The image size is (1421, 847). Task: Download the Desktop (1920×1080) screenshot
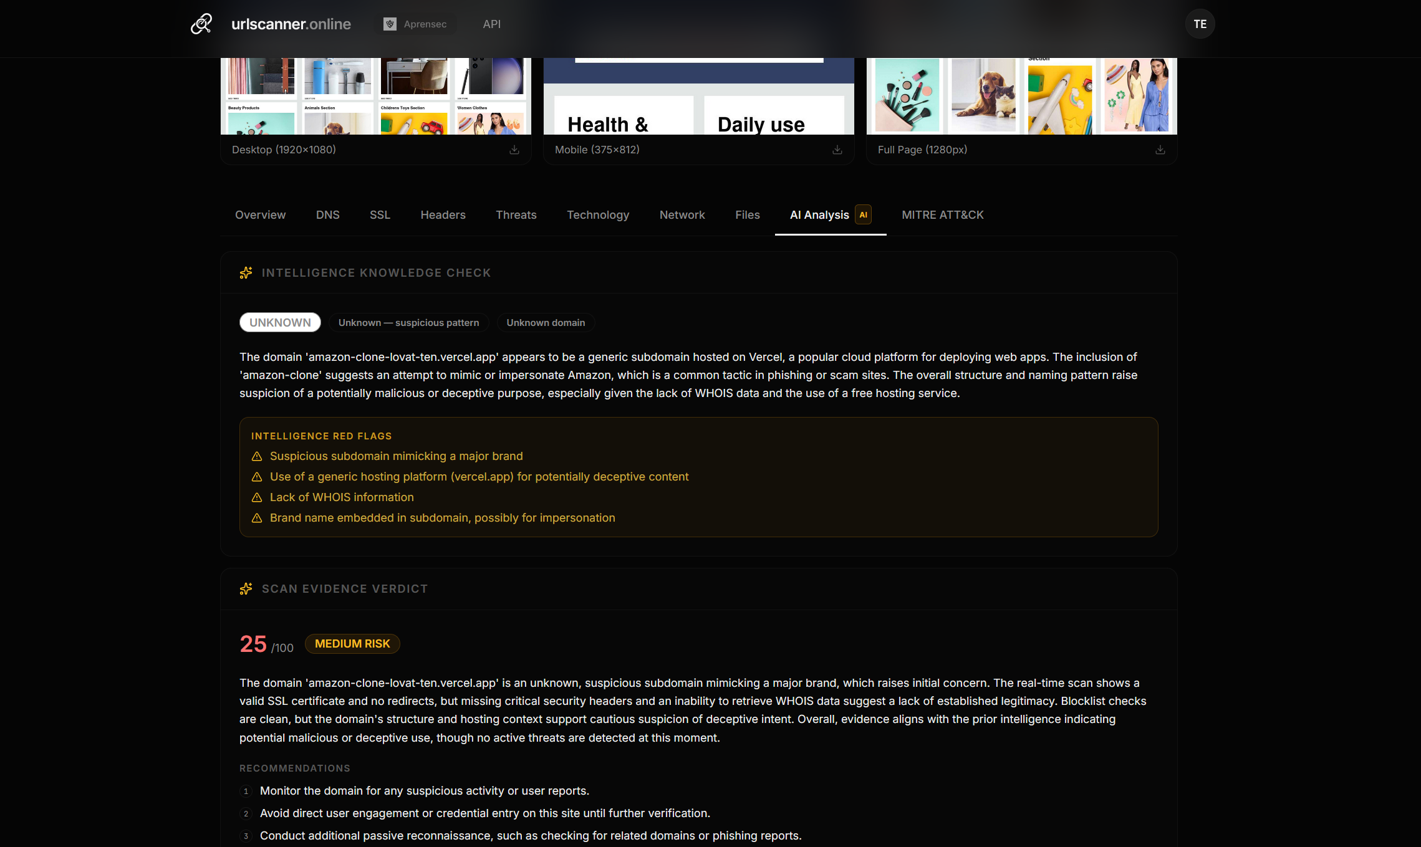(514, 150)
